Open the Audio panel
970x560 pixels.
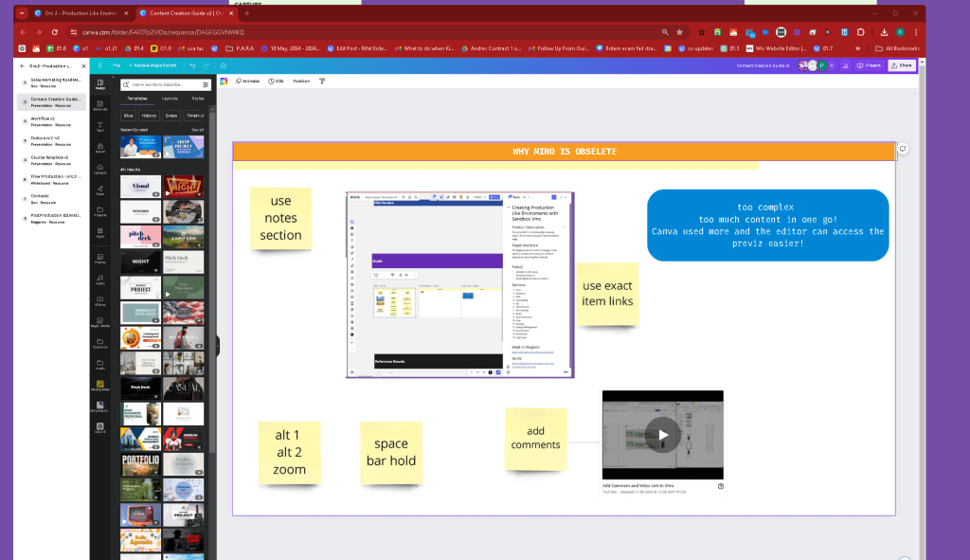tap(99, 280)
